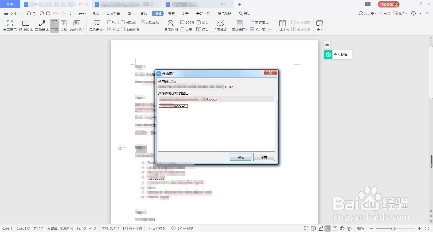Open 批注 comments dropdown
This screenshot has width=433, height=232.
pos(400,14)
